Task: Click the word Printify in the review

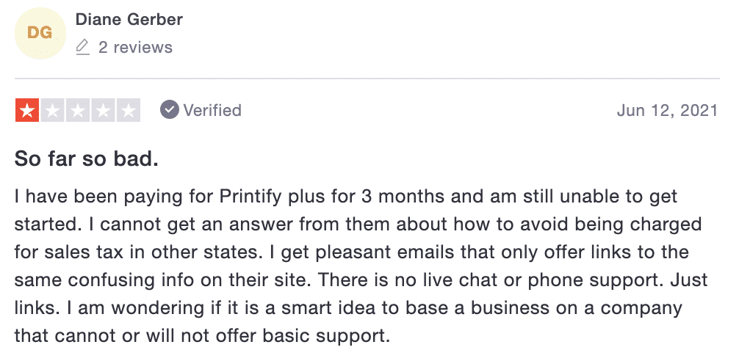Action: (250, 197)
